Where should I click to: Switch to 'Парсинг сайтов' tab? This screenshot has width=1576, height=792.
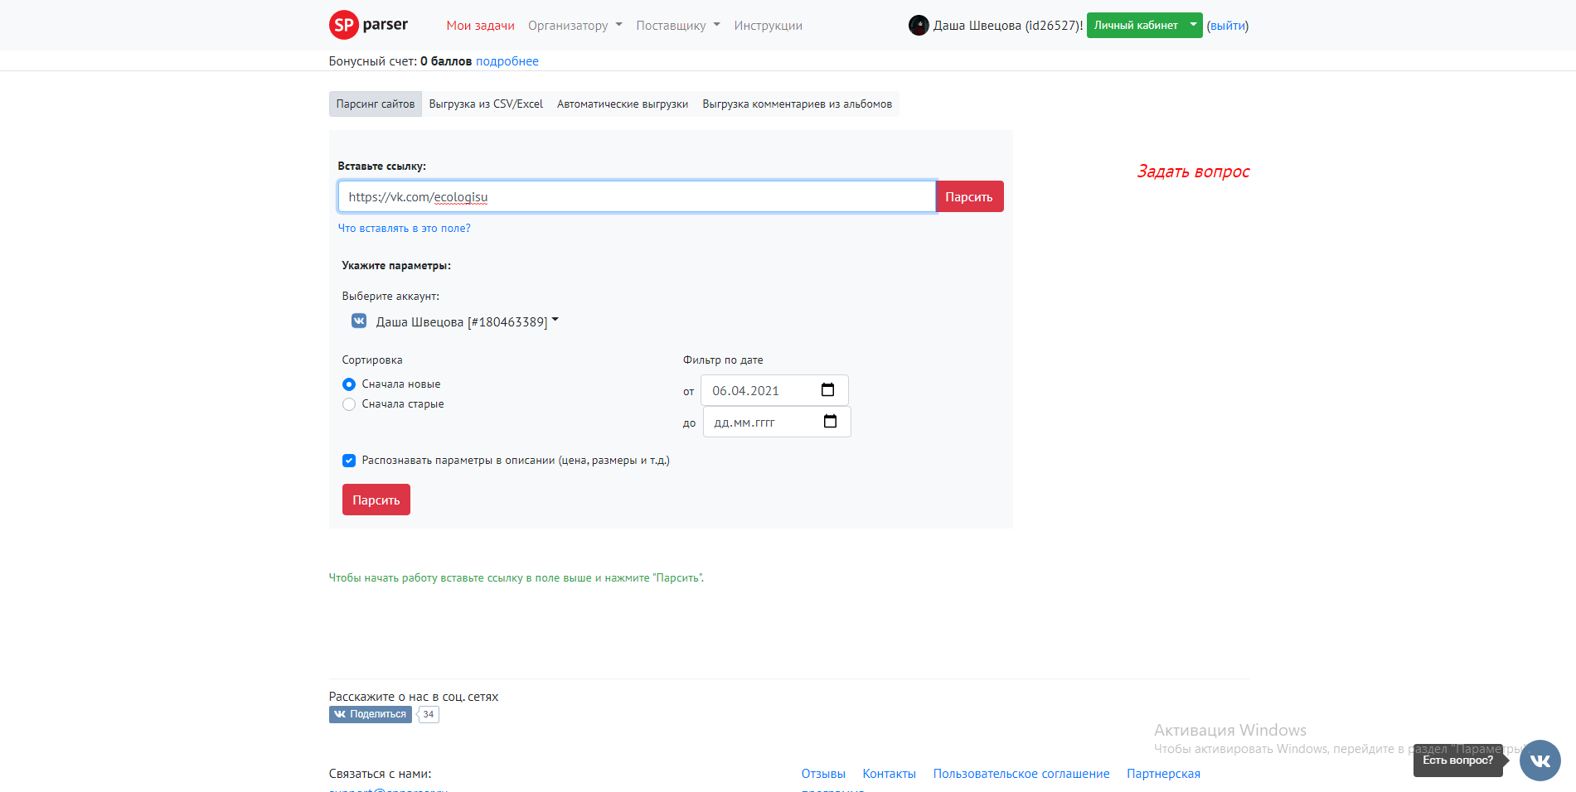(x=376, y=104)
